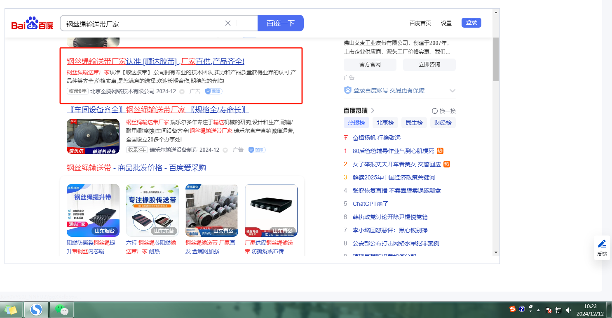
Task: Open hot search 韩执政党讨论开除尹锡悦党籍
Action: [x=390, y=217]
